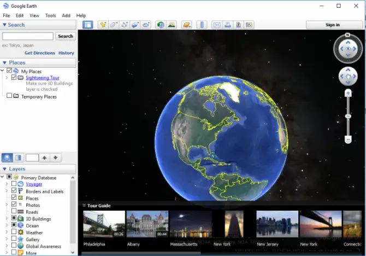Screen dimensions: 366x256
Task: Expand the 3D Buildings layer arrow
Action: point(7,218)
